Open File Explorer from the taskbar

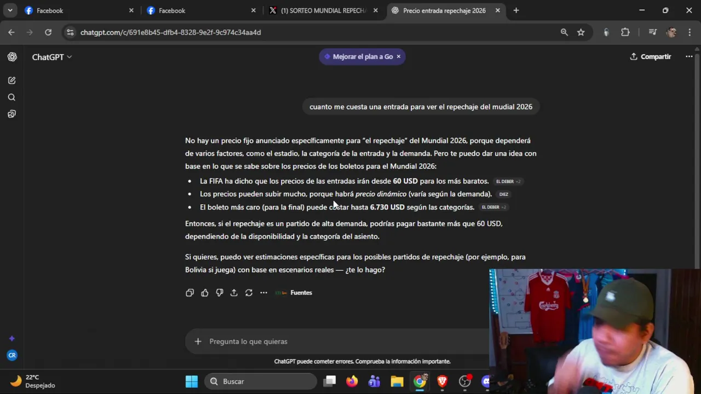[397, 381]
